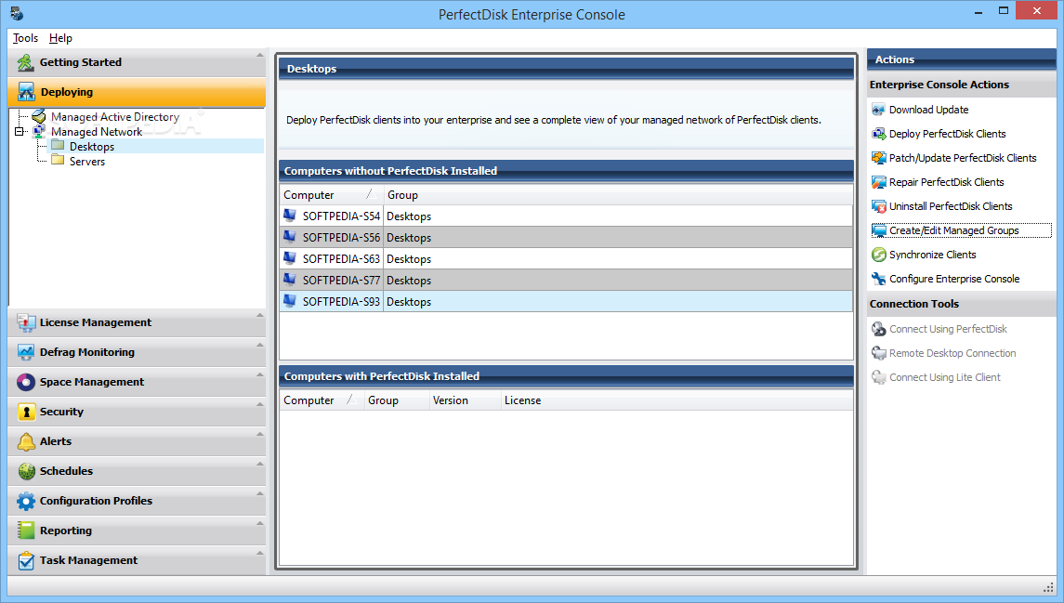Sort by Group column in uninstalled list
This screenshot has height=603, width=1064.
point(618,195)
